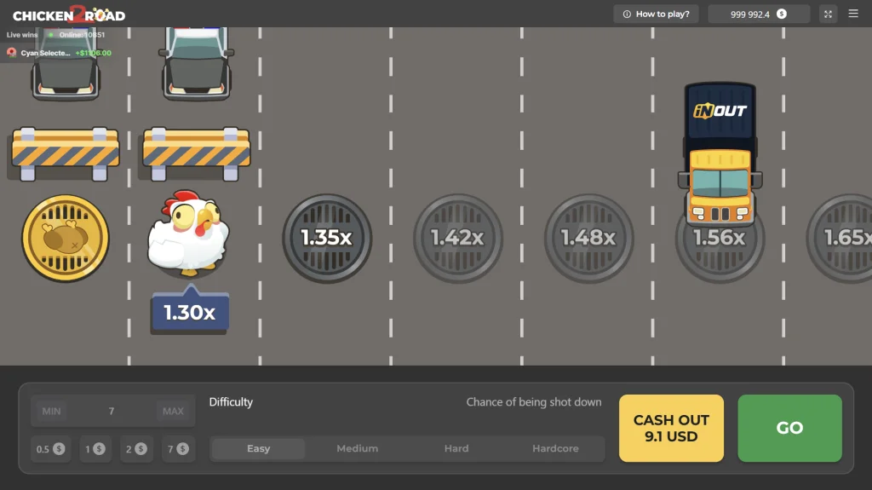Image resolution: width=872 pixels, height=490 pixels.
Task: Click the 1.35x manhole multiplier
Action: pyautogui.click(x=327, y=239)
